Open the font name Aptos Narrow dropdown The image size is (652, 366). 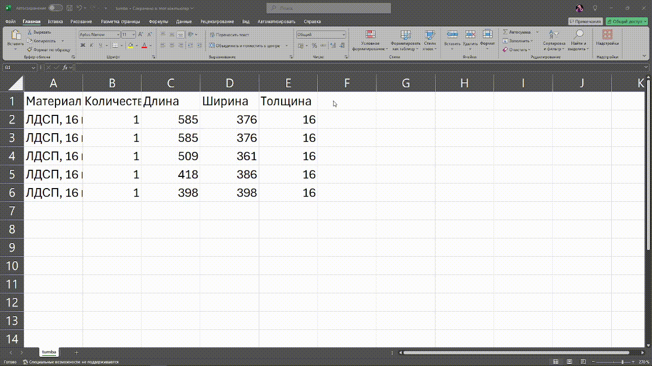point(118,35)
